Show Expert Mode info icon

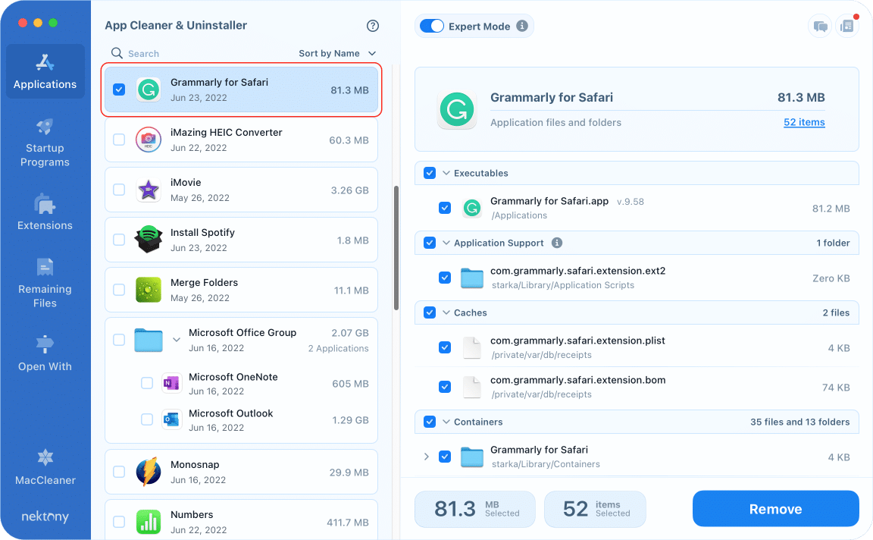coord(521,26)
